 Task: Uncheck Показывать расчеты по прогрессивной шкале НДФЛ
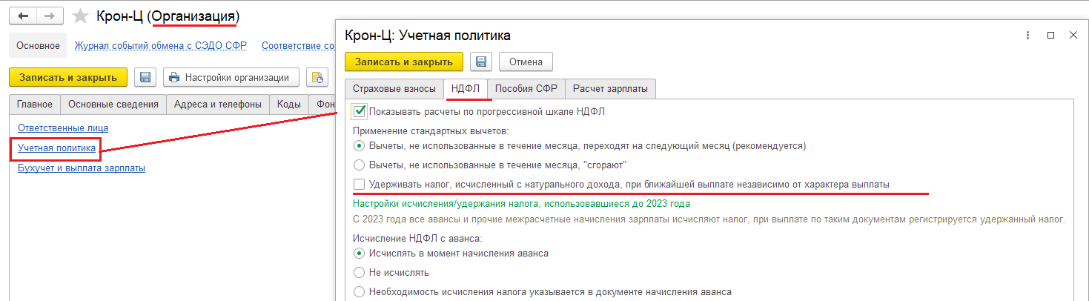(360, 111)
